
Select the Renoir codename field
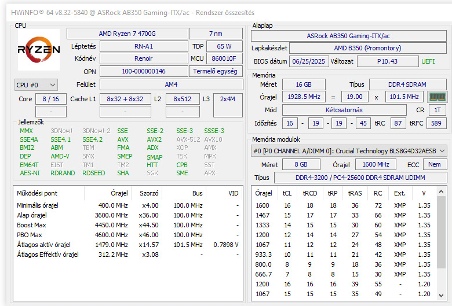144,58
